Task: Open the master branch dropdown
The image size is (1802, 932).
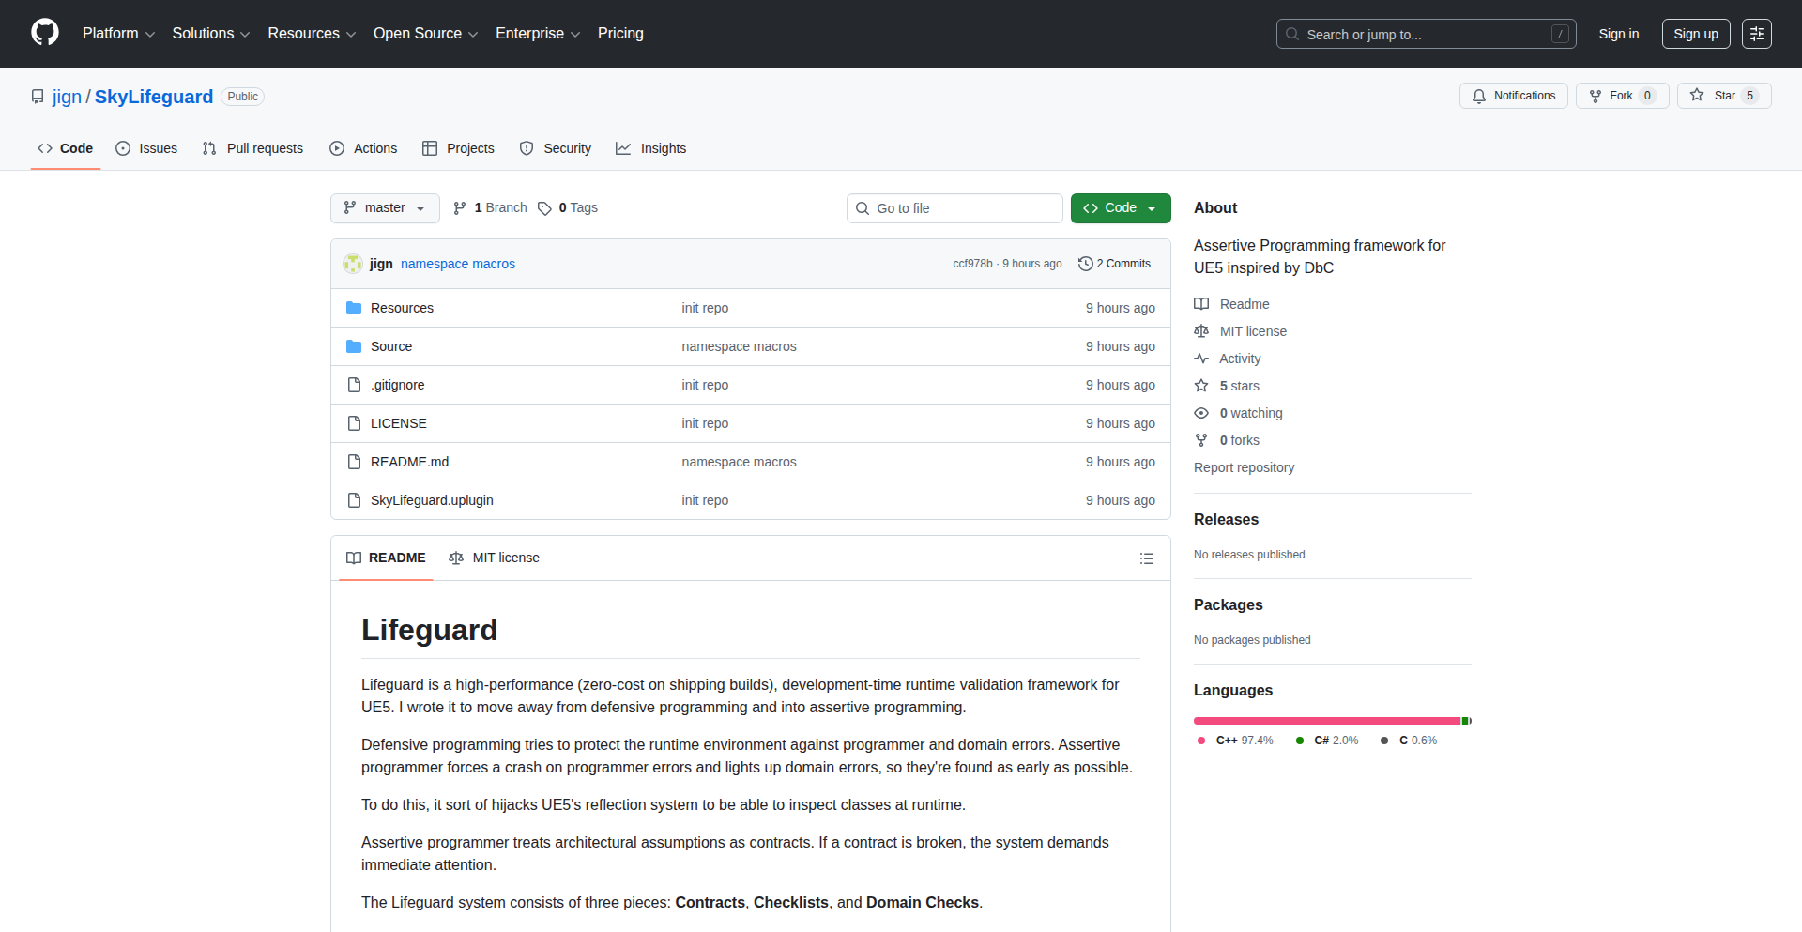Action: pyautogui.click(x=384, y=207)
